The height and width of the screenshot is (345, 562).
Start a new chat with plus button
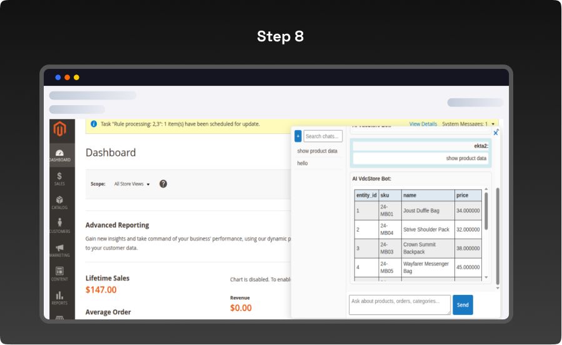[x=298, y=136]
